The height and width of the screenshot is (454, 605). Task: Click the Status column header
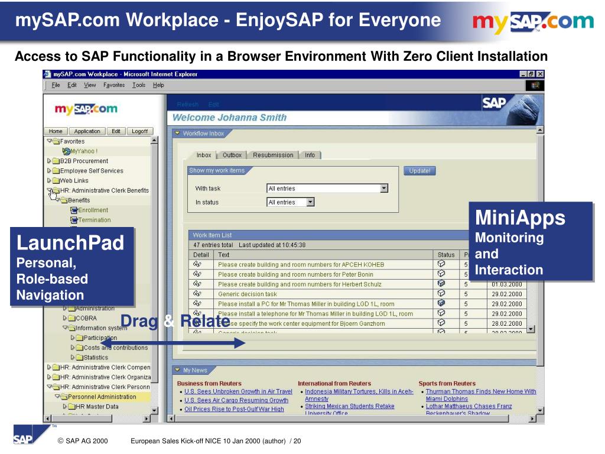(x=446, y=255)
